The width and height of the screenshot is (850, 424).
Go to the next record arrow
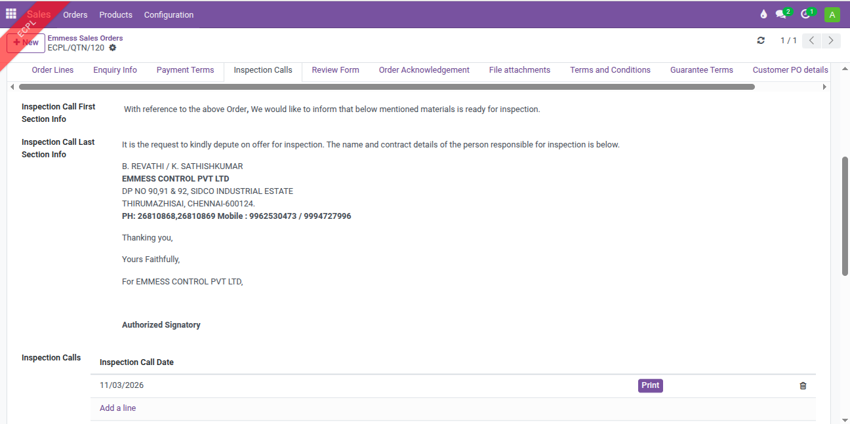[831, 41]
